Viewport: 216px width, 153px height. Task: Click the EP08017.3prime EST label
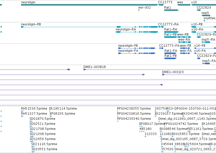[152, 124]
